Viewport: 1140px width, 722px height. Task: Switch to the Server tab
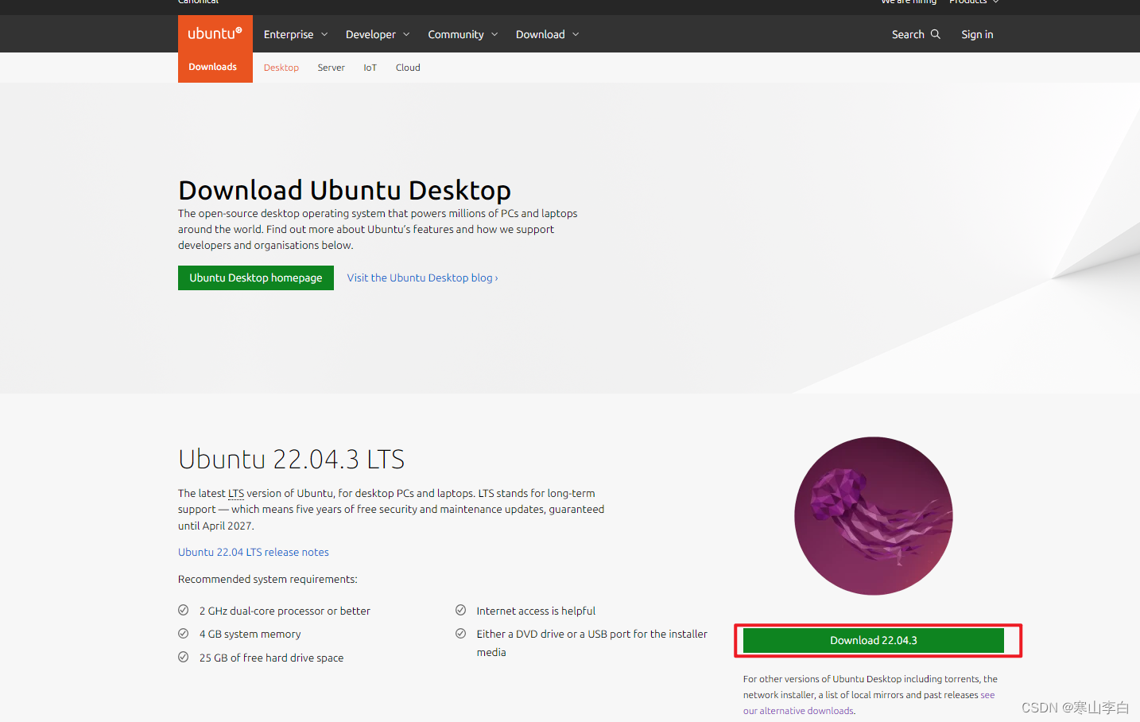(x=331, y=68)
